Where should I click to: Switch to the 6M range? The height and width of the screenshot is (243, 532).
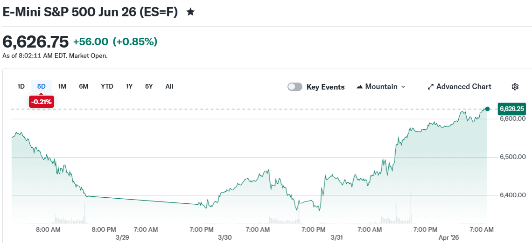pyautogui.click(x=84, y=86)
